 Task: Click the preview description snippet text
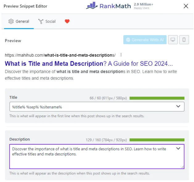pos(91,75)
